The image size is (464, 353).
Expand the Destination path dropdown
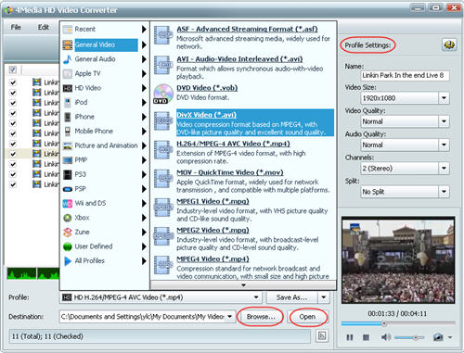click(x=230, y=317)
